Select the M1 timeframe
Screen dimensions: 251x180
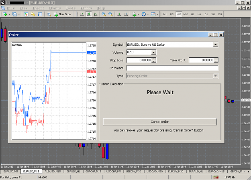pos(165,14)
